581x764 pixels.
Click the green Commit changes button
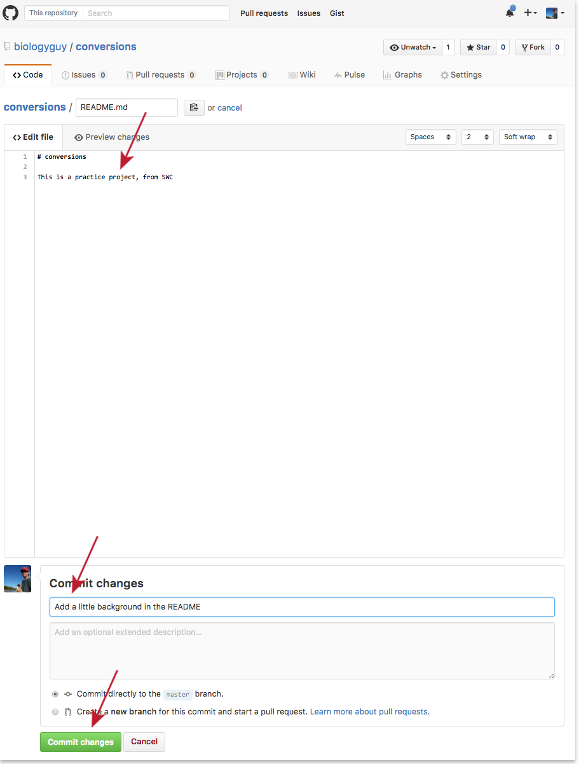[x=81, y=742]
